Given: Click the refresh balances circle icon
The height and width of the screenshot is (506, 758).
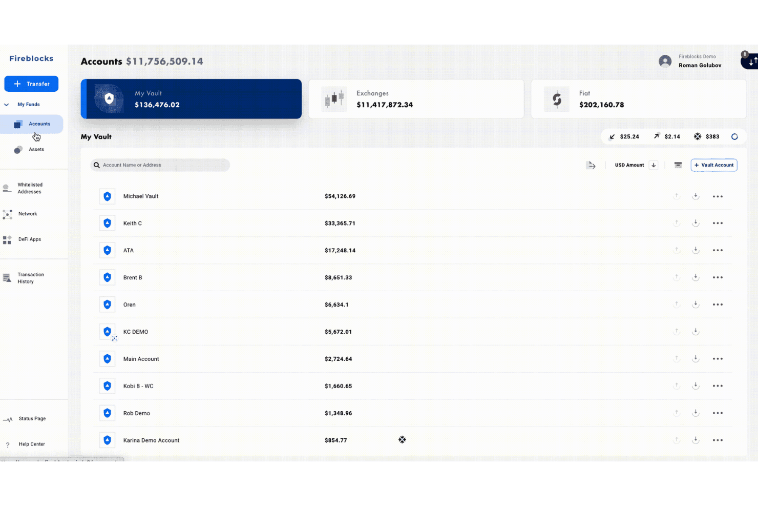Looking at the screenshot, I should click(734, 137).
